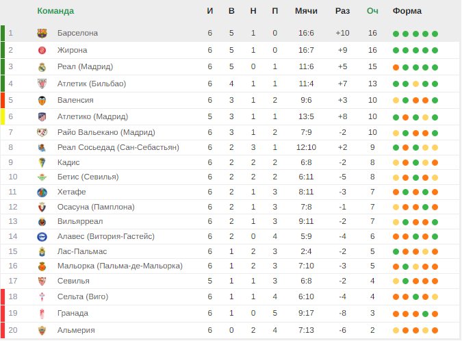This screenshot has width=462, height=341.
Task: Sort table by the Мячи goals column
Action: click(306, 11)
